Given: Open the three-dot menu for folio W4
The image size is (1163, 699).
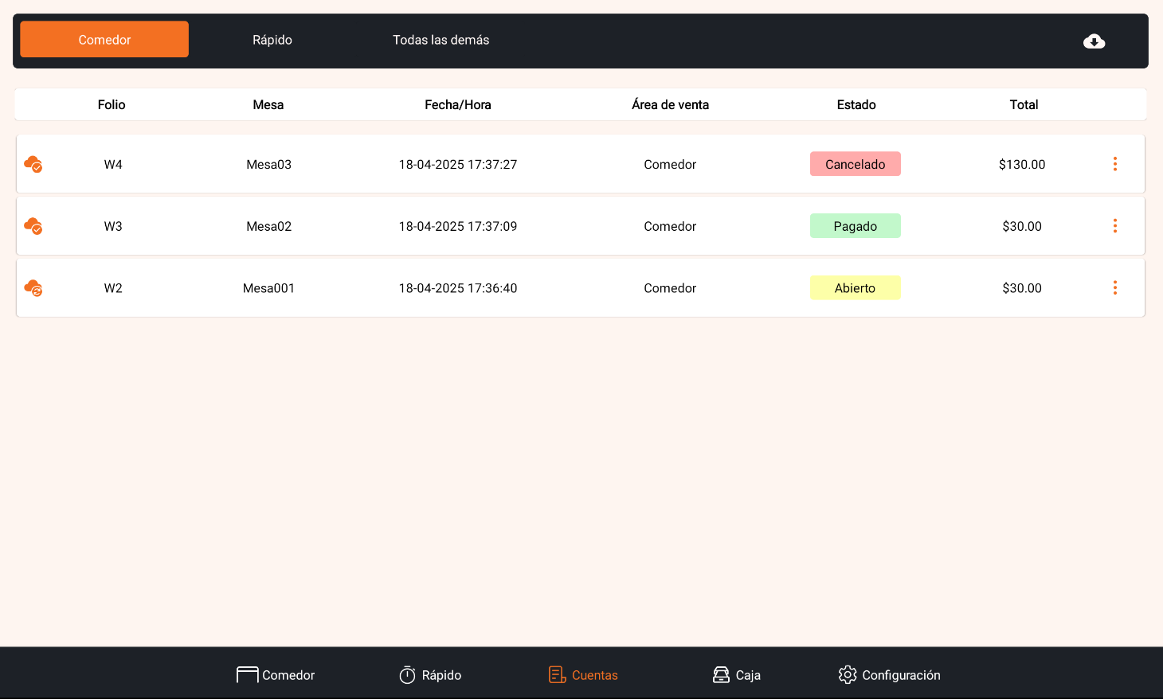Looking at the screenshot, I should (1114, 164).
